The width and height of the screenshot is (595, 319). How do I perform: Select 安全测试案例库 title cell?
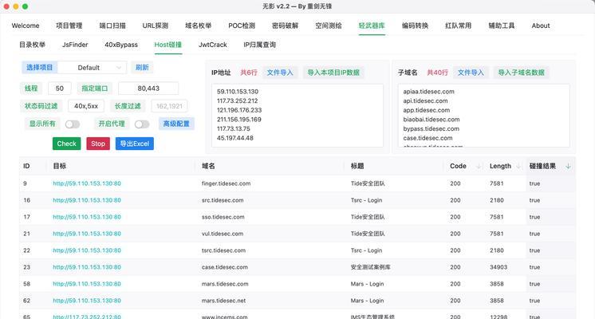click(370, 267)
